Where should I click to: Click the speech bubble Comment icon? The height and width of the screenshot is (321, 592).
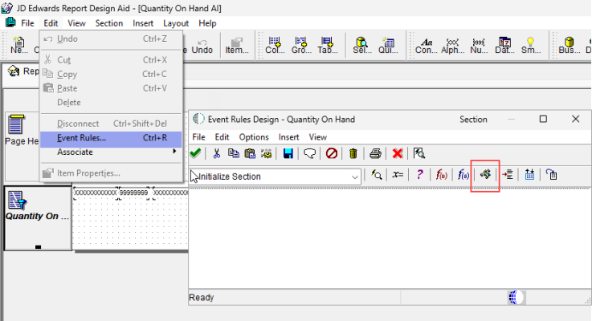pos(309,153)
